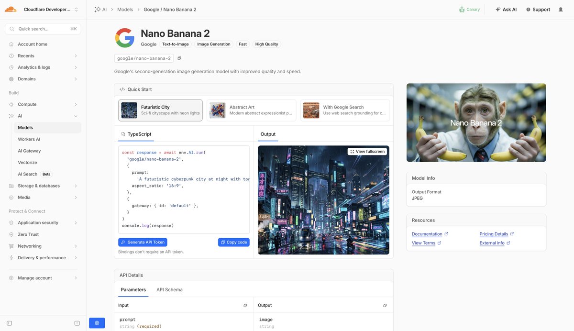The height and width of the screenshot is (331, 574).
Task: Click the Compute icon in sidebar
Action: pyautogui.click(x=11, y=104)
